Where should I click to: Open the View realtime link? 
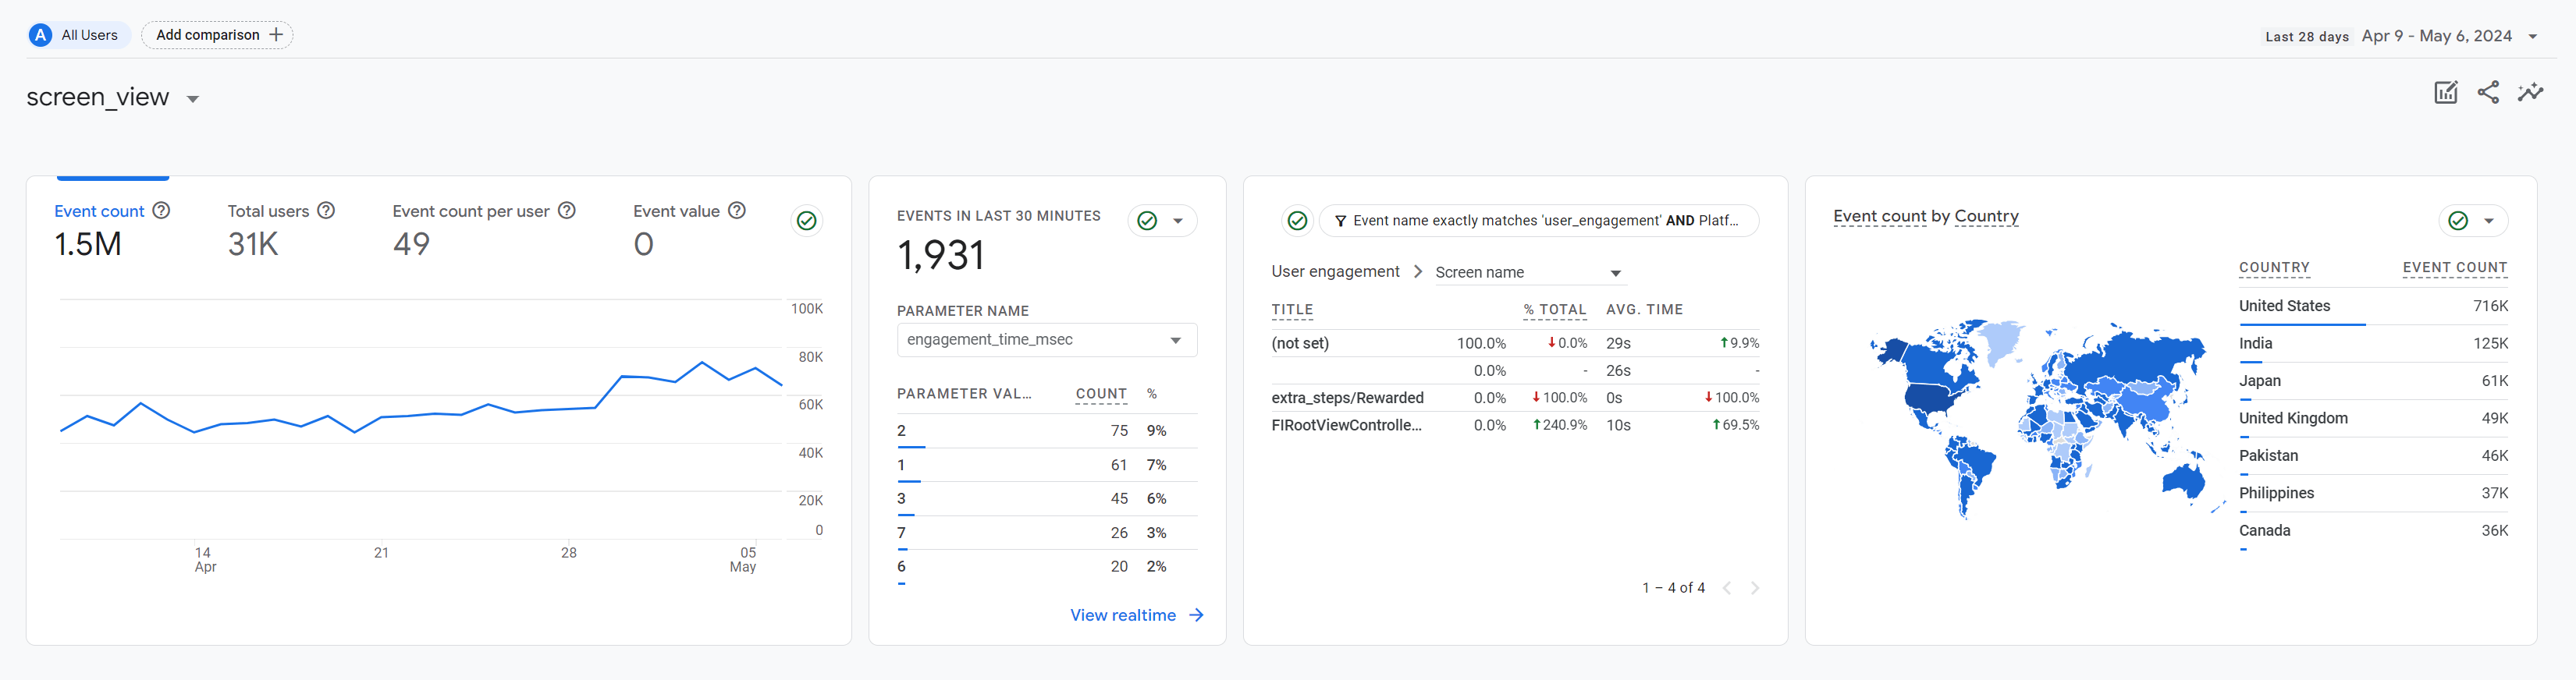[x=1137, y=615]
